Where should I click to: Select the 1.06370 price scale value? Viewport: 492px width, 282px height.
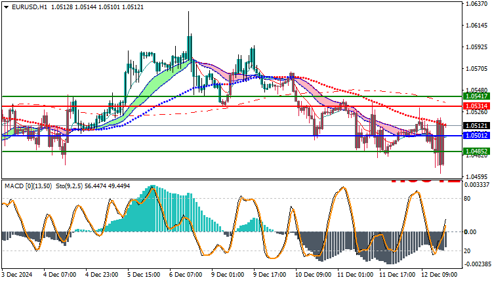point(477,4)
